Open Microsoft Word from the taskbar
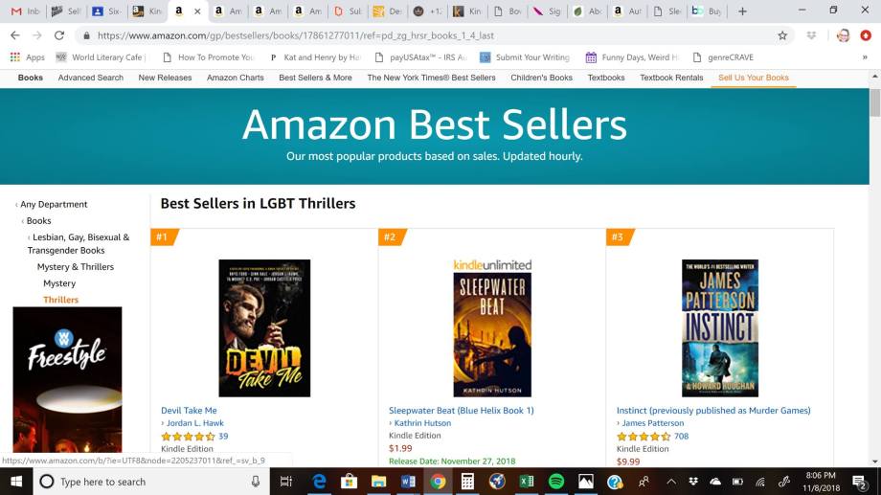The image size is (881, 495). click(408, 482)
